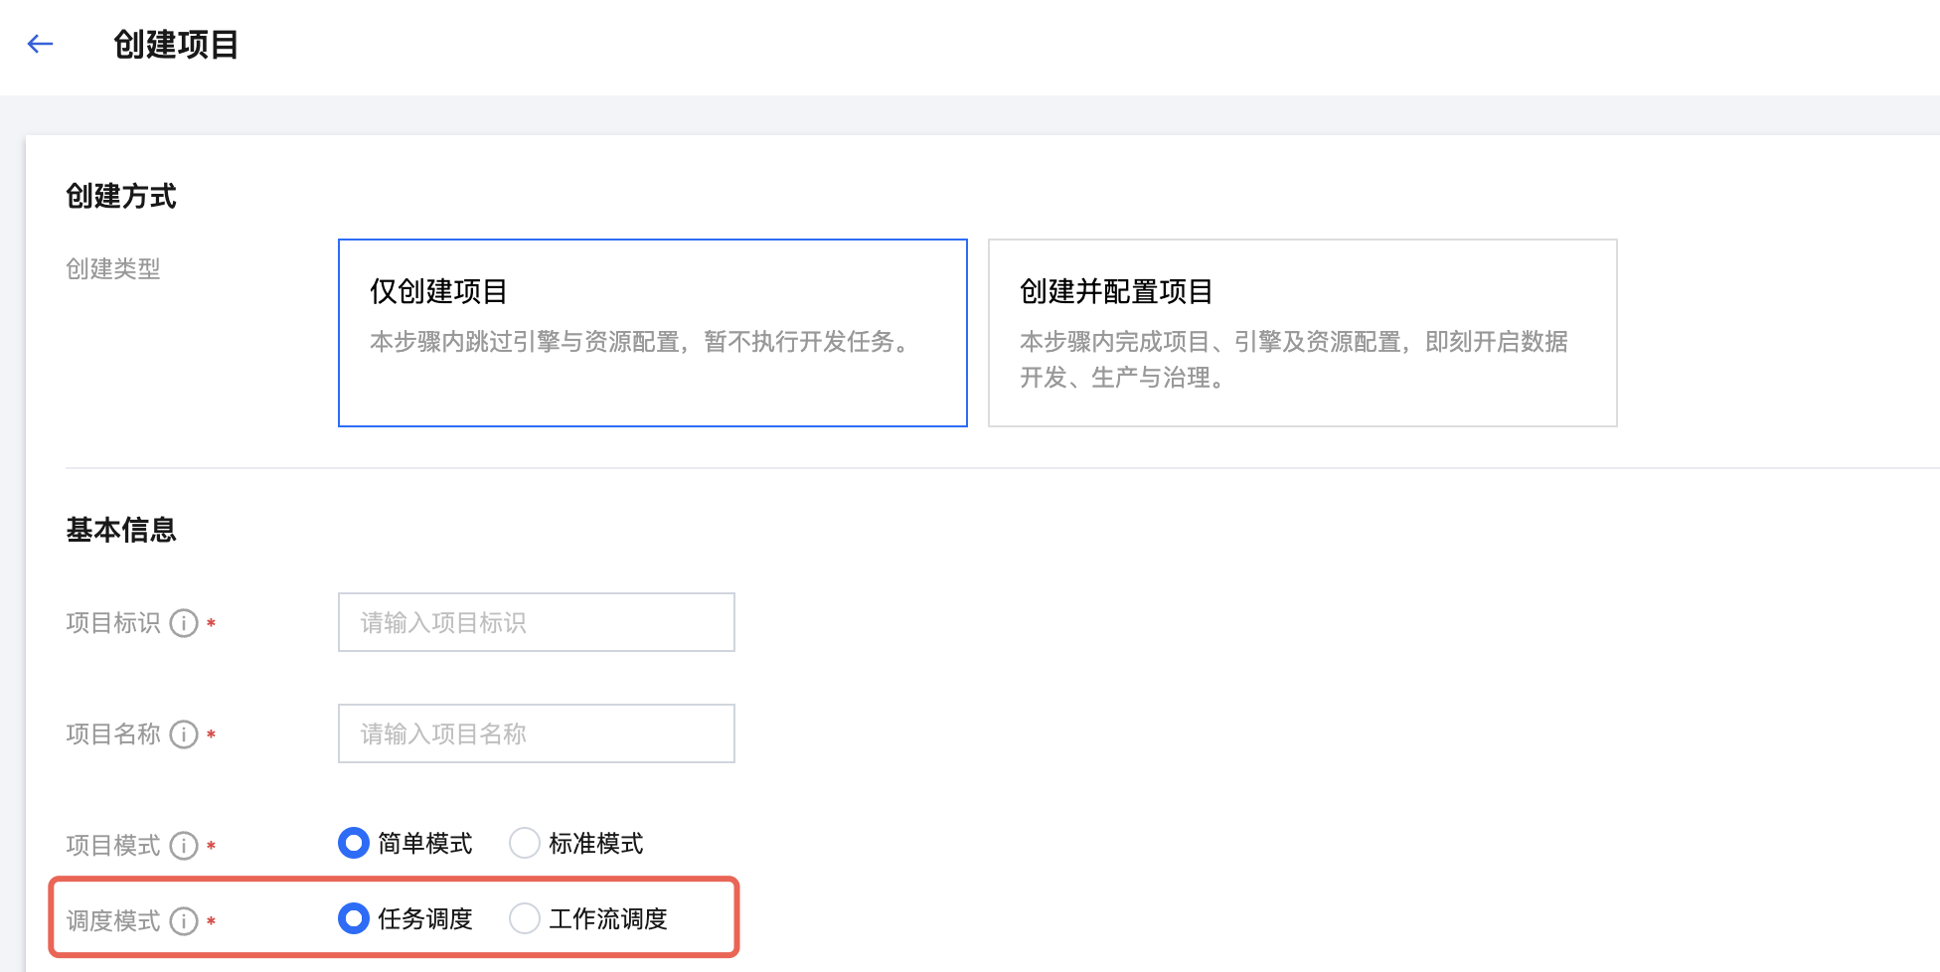Screen dimensions: 1940x972
Task: Click the 调度模式 field label text
Action: coord(113,921)
